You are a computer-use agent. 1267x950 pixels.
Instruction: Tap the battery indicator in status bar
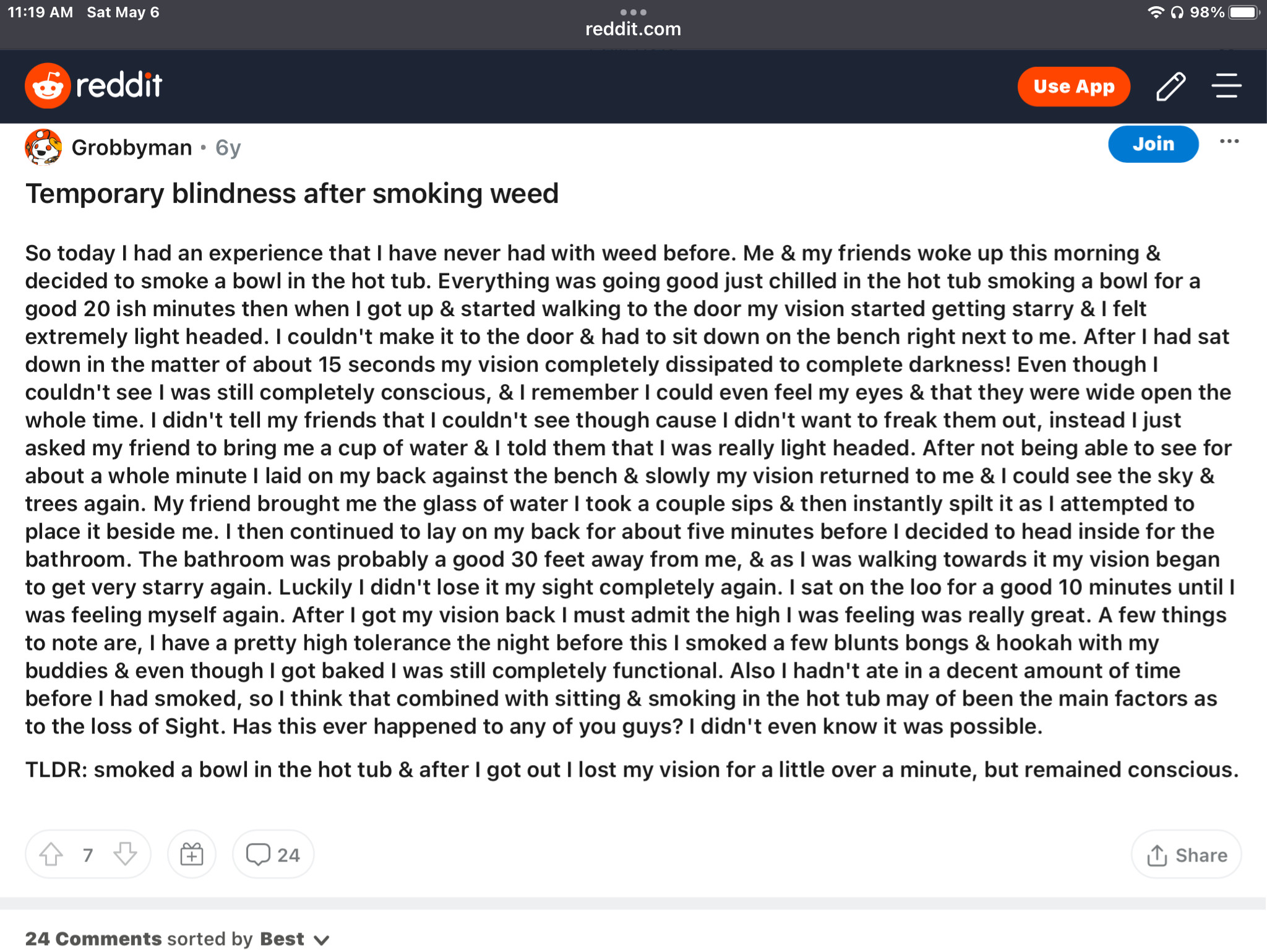1243,12
